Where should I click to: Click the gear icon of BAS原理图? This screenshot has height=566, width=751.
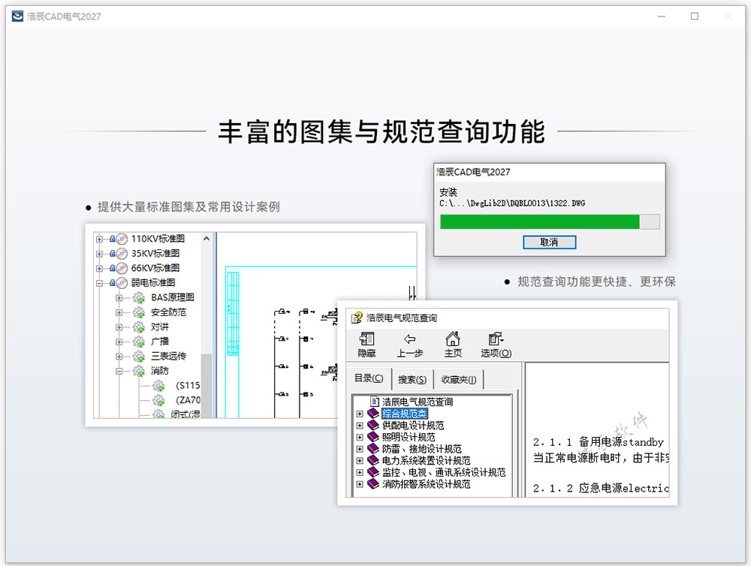pos(139,298)
